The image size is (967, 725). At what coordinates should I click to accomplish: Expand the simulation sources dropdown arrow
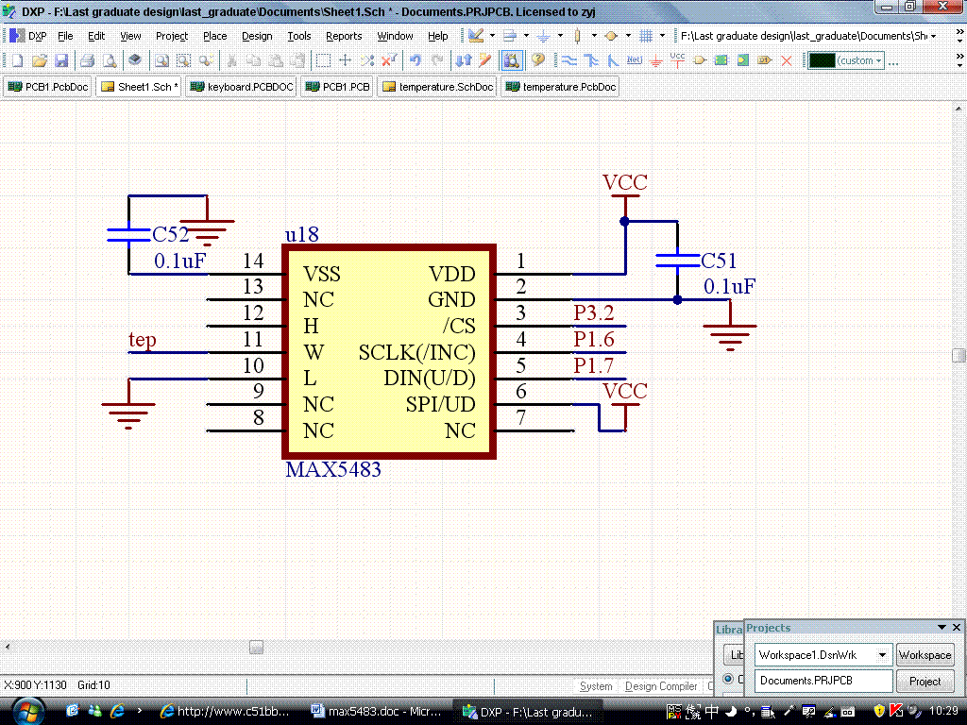pyautogui.click(x=628, y=36)
